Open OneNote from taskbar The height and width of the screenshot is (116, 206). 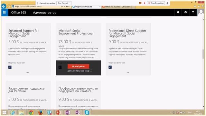(68, 112)
